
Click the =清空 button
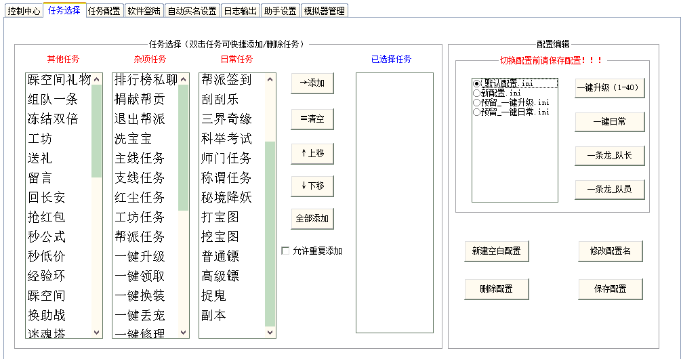tap(312, 119)
